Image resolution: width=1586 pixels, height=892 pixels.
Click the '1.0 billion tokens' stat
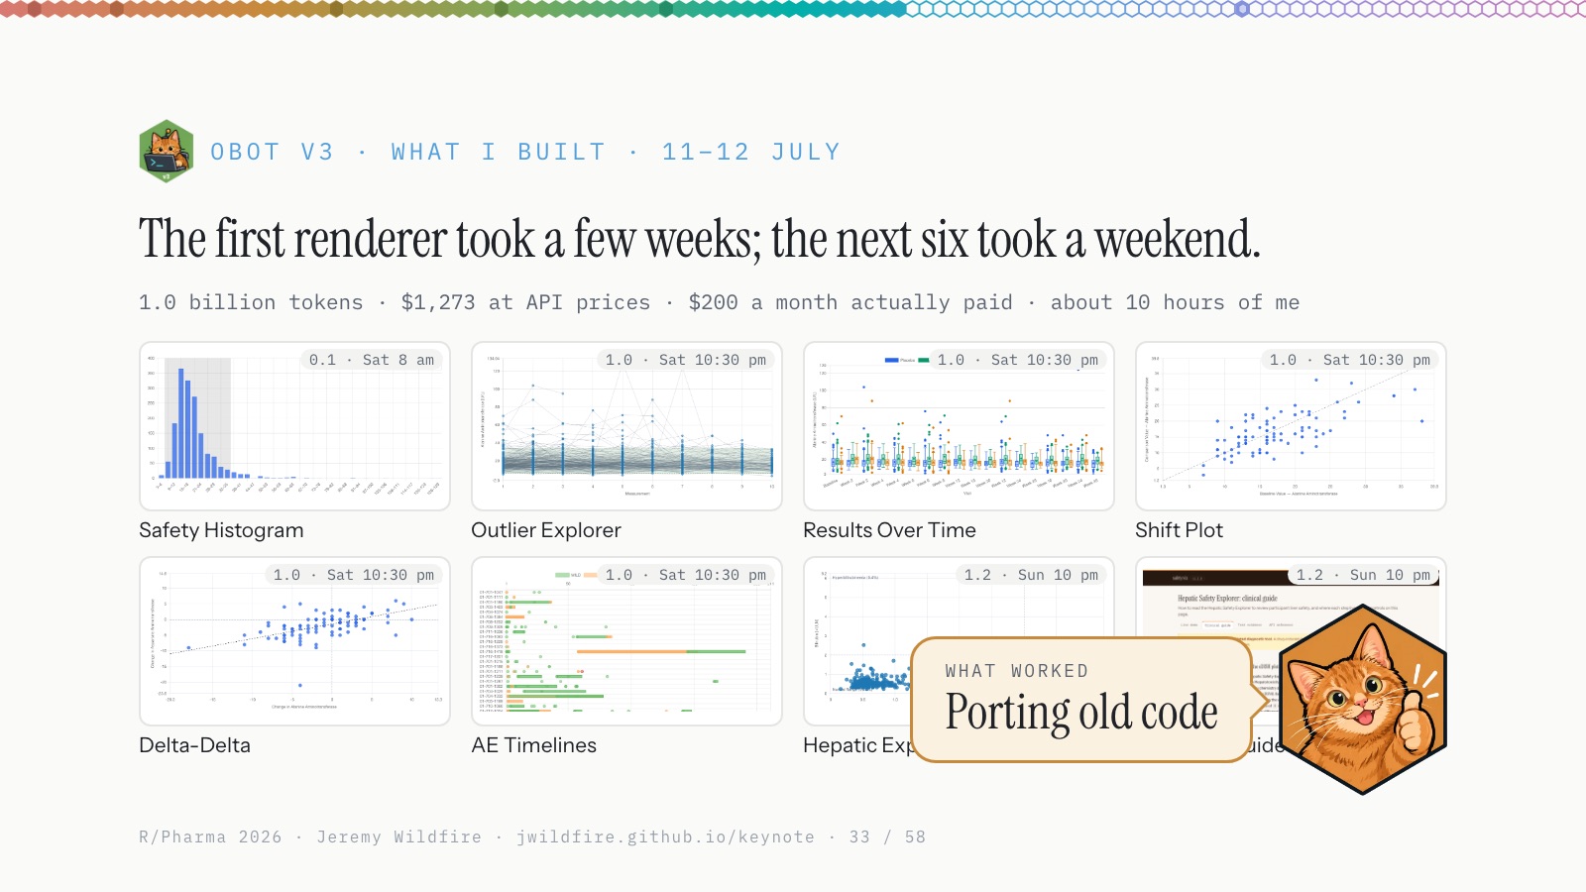[251, 302]
